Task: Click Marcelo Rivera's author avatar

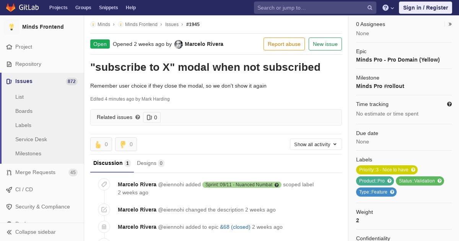Action: (x=179, y=44)
